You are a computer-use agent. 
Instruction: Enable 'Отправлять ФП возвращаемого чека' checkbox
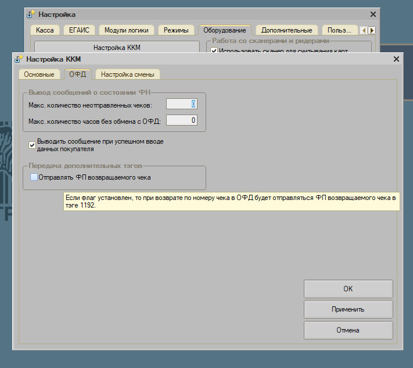coord(34,177)
